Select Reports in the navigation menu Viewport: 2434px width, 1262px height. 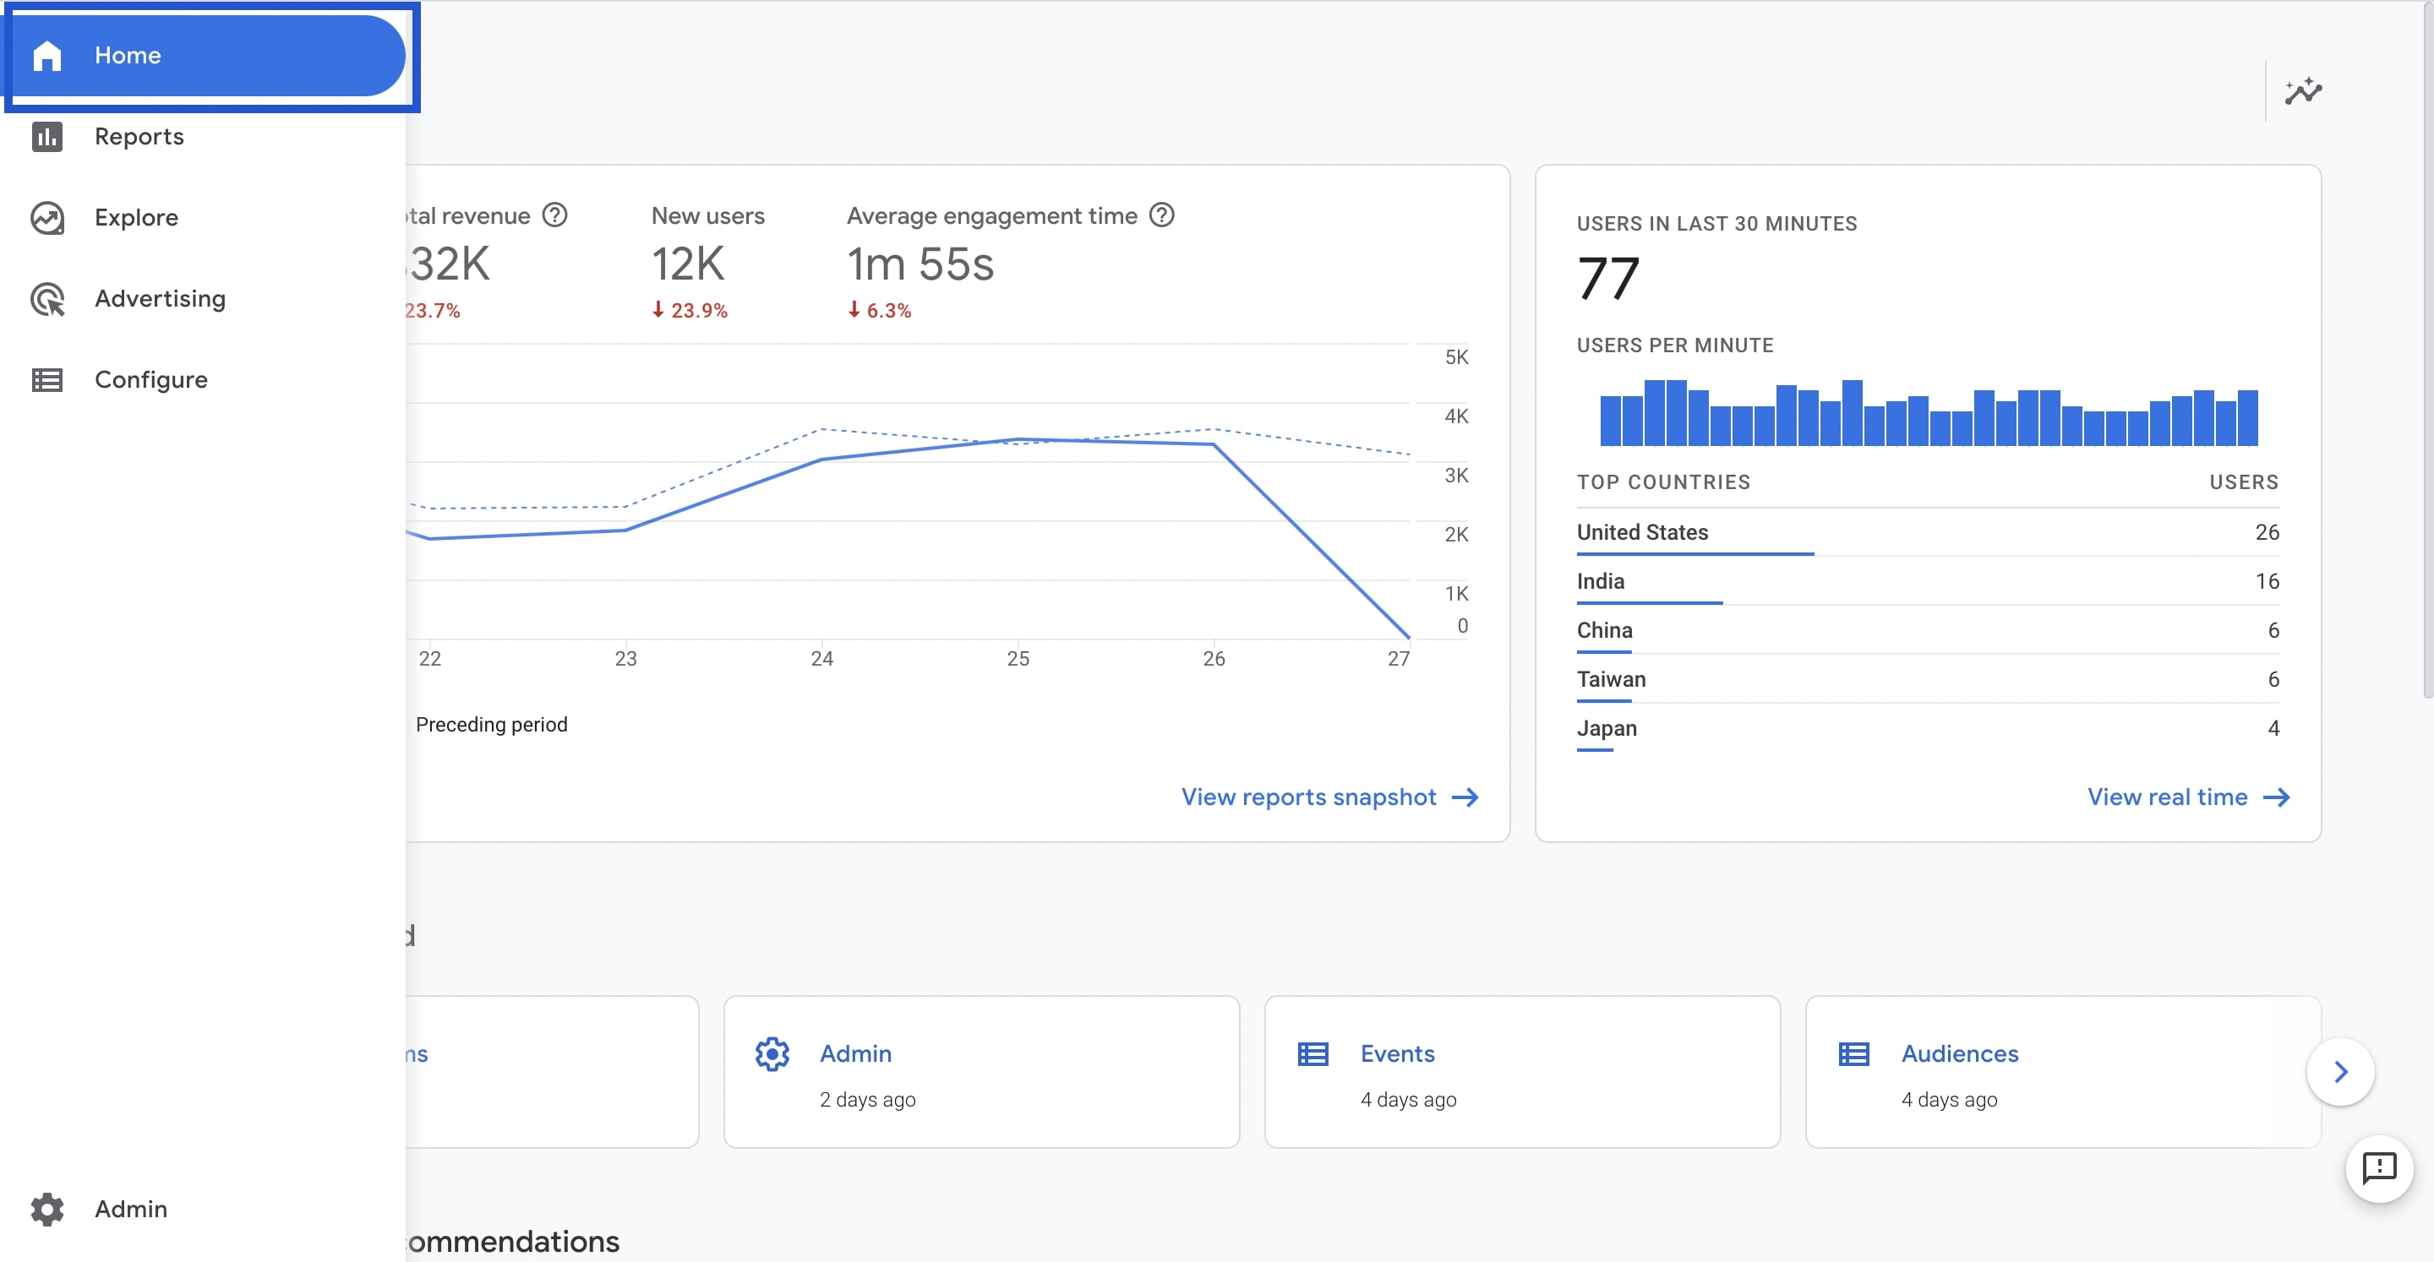tap(139, 137)
